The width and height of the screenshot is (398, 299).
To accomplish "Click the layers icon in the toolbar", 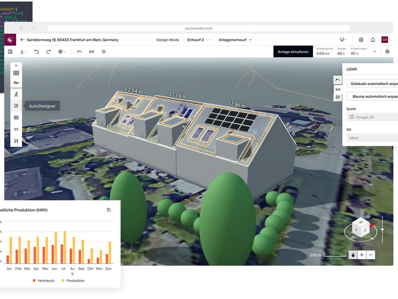I will pos(60,51).
